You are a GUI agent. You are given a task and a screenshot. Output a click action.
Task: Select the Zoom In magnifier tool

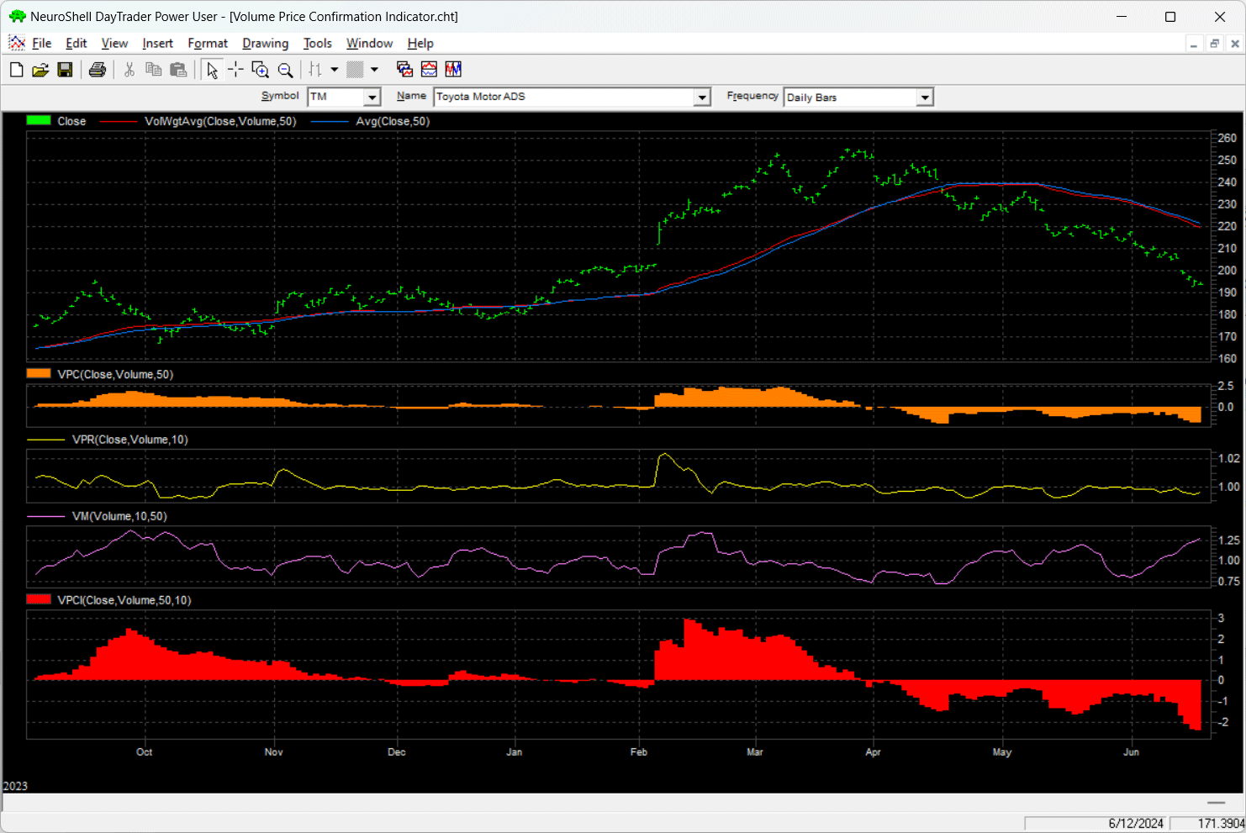(x=261, y=70)
